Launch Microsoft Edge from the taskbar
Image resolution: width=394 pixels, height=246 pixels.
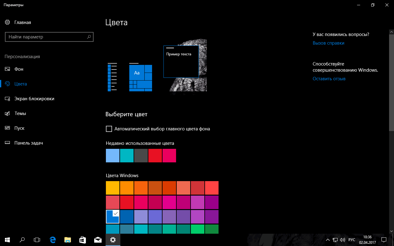53,240
